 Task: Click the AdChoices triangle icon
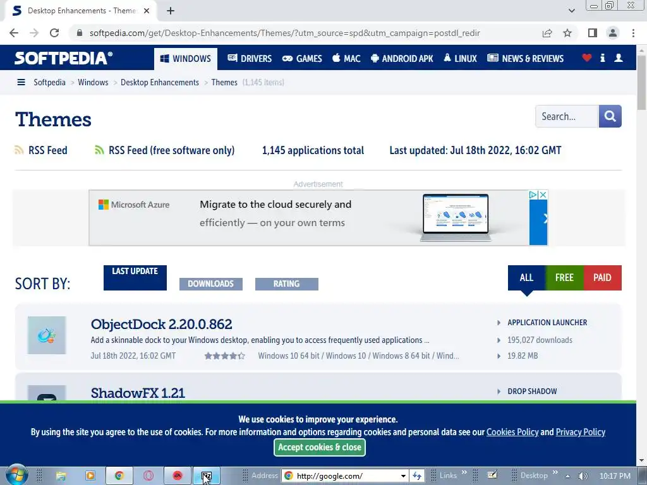pyautogui.click(x=533, y=195)
